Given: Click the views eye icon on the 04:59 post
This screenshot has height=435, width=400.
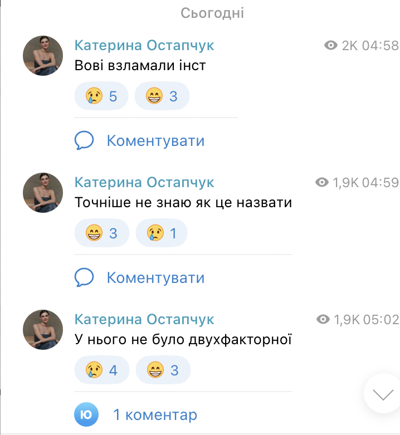Looking at the screenshot, I should tap(322, 182).
